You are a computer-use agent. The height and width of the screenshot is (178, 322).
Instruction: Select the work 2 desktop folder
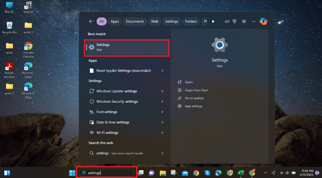click(9, 89)
